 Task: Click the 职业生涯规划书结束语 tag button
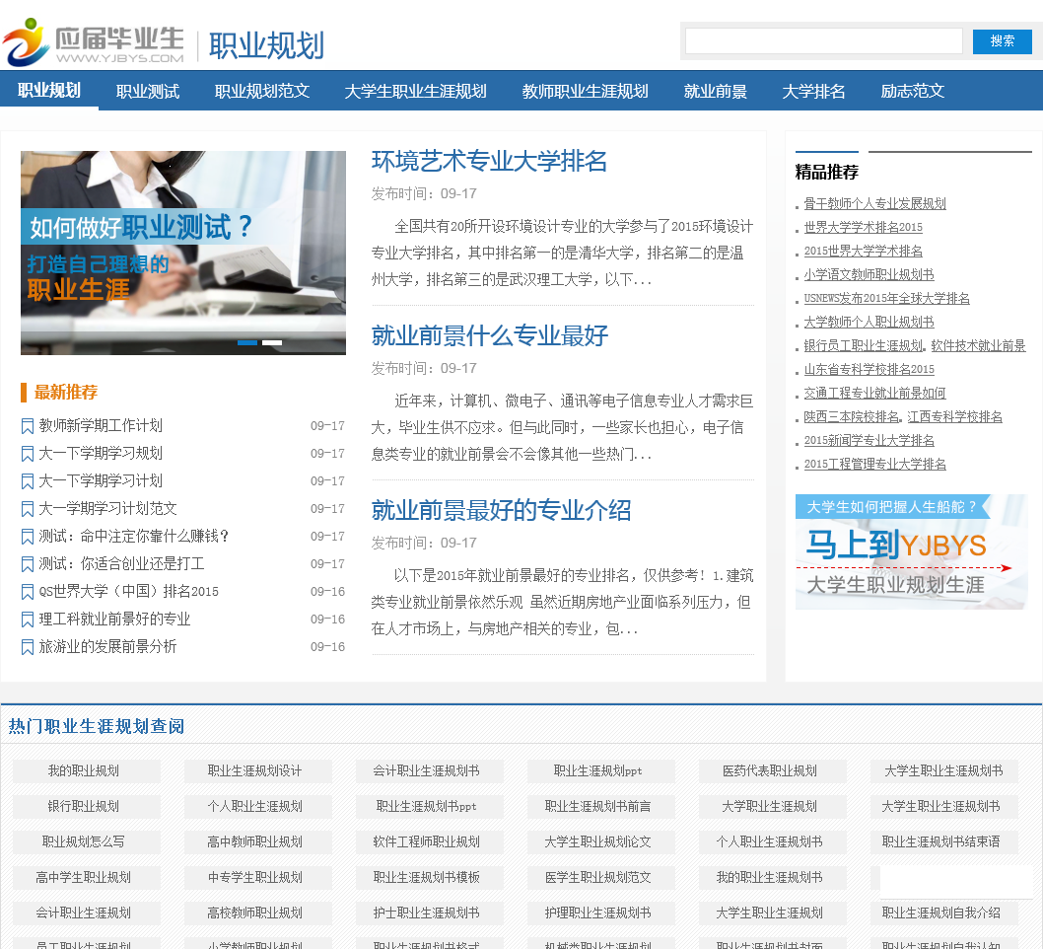[944, 841]
